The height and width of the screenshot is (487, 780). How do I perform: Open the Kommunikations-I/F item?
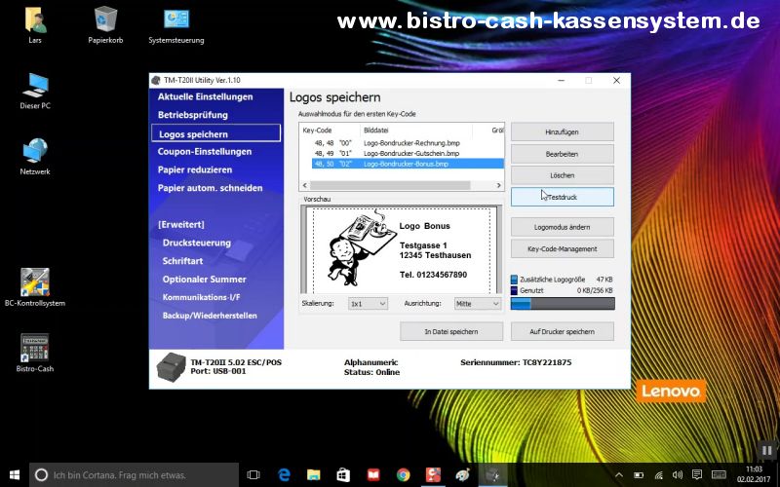201,297
